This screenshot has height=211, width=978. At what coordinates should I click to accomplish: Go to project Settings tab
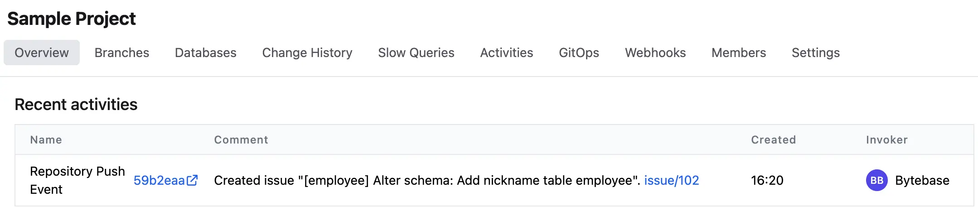click(x=816, y=53)
